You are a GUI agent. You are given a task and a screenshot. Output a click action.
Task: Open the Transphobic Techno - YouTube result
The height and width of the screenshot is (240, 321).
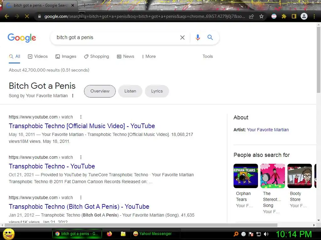pos(52,166)
